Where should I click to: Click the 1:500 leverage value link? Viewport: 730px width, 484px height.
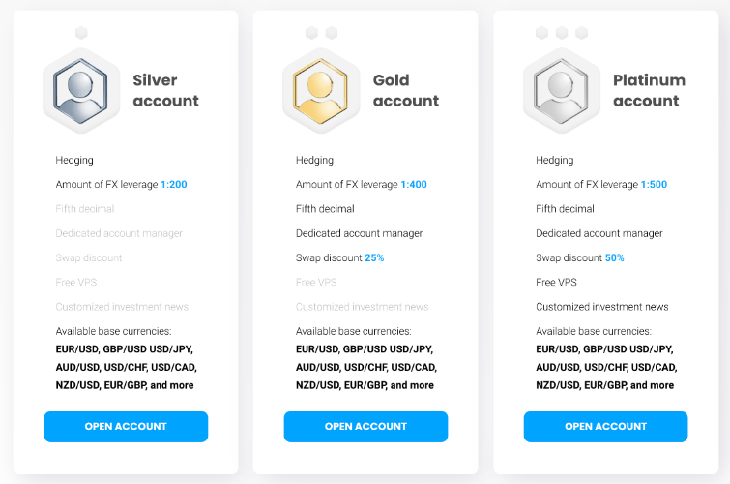655,184
